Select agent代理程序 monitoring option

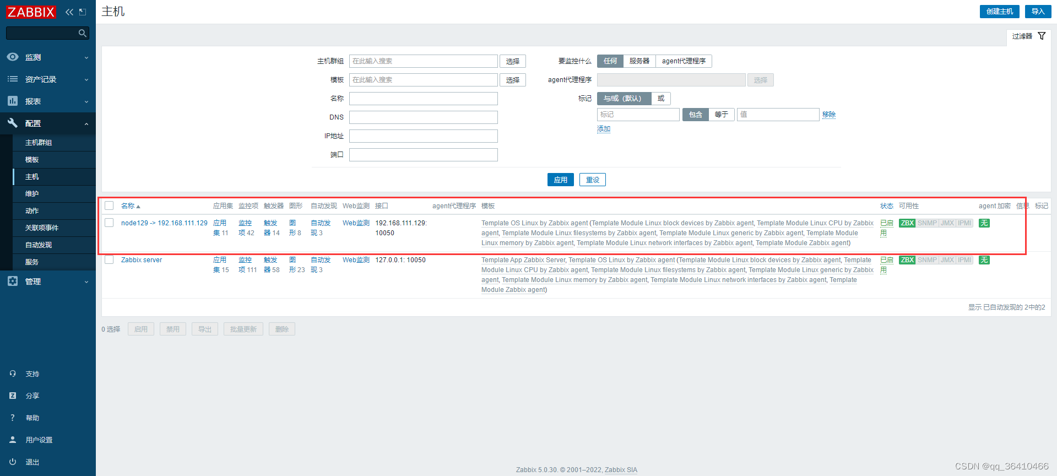tap(684, 61)
